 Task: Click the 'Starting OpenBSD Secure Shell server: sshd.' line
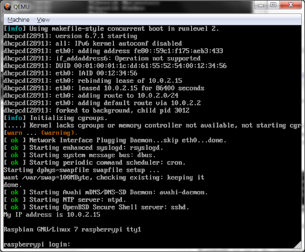[x=96, y=207]
